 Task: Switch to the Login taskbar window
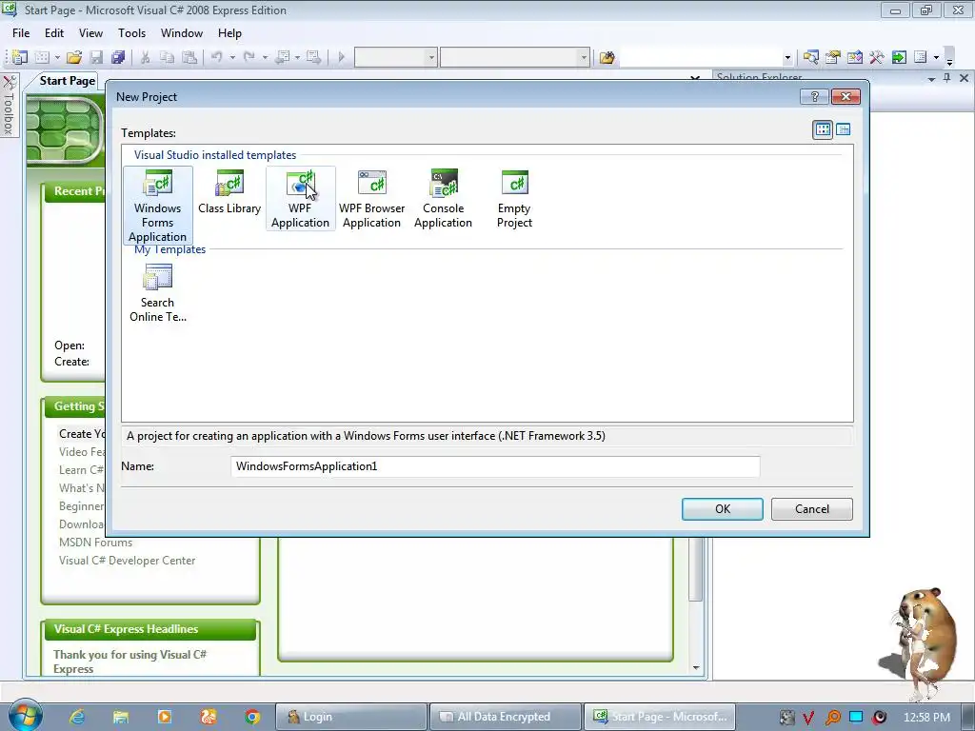(x=351, y=717)
